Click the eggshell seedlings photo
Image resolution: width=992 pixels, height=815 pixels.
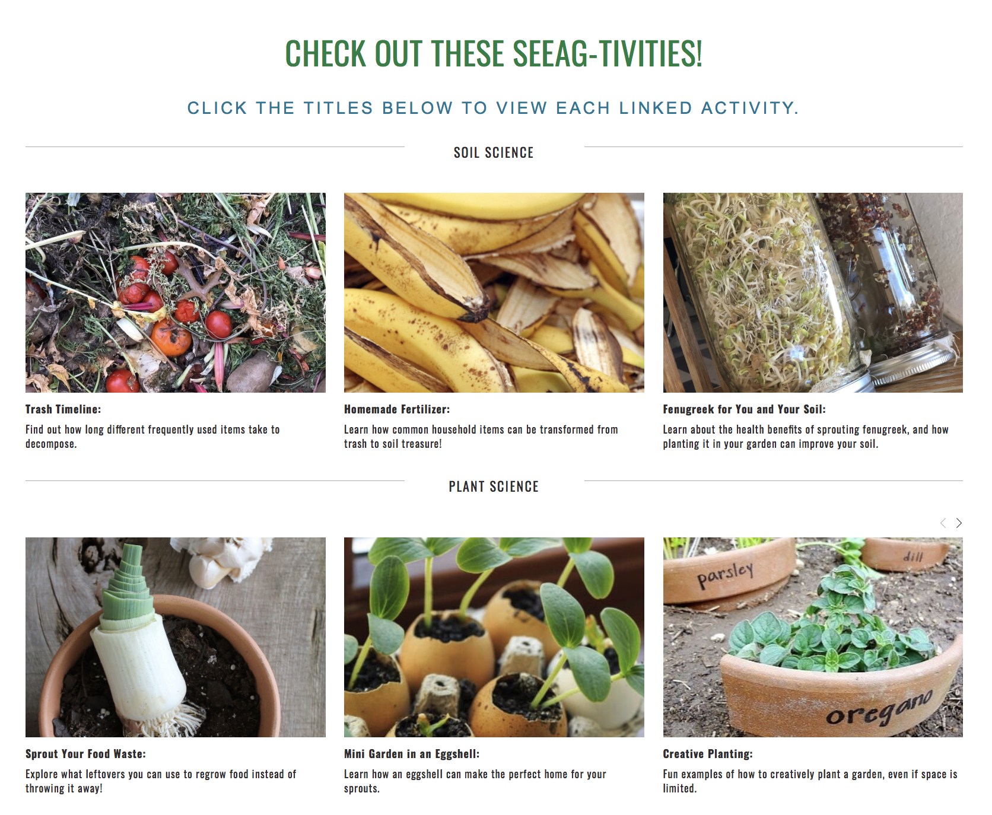pyautogui.click(x=494, y=638)
